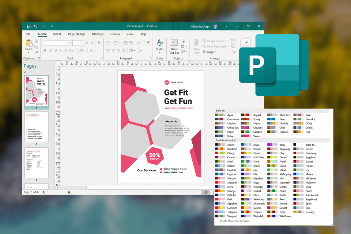This screenshot has height=234, width=351.
Task: Ungroup the selected objects
Action: [x=233, y=46]
